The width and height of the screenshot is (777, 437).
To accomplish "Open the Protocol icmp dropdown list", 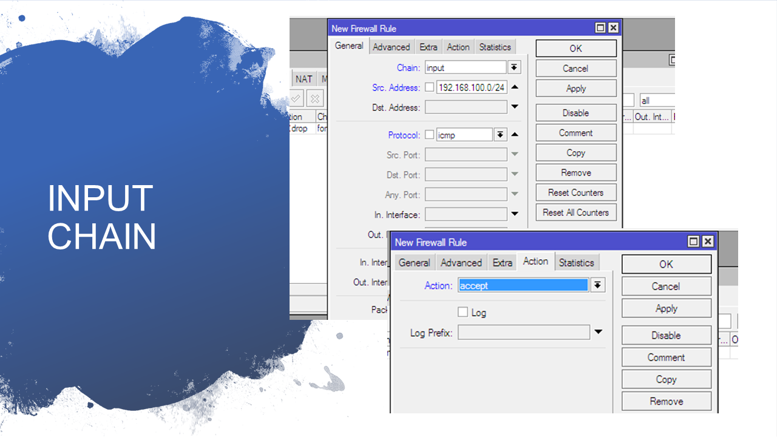I will coord(500,135).
